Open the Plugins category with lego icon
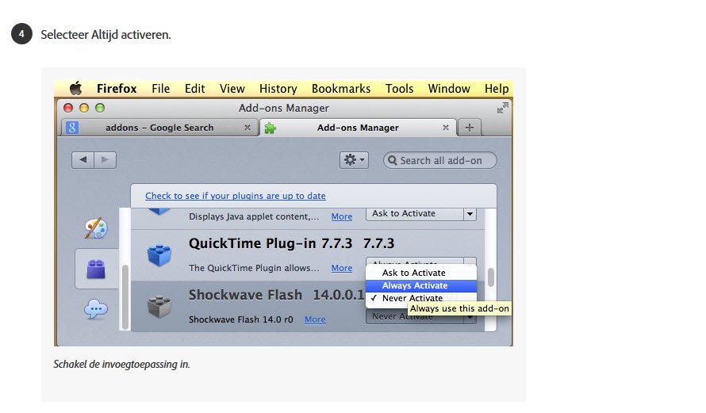The width and height of the screenshot is (706, 413). pyautogui.click(x=96, y=269)
